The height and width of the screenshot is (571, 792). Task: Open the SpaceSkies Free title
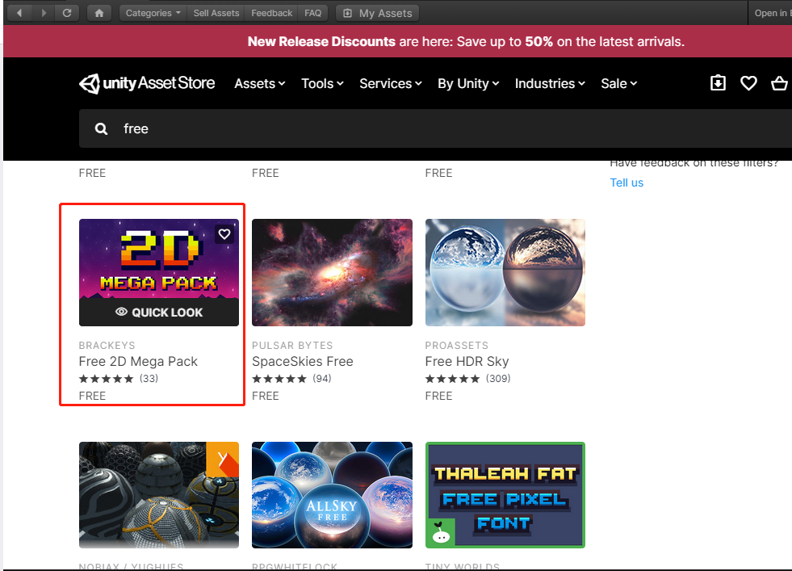pos(303,361)
